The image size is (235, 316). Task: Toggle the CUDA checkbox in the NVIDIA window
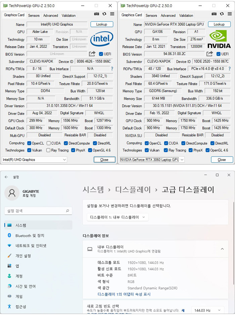point(166,143)
